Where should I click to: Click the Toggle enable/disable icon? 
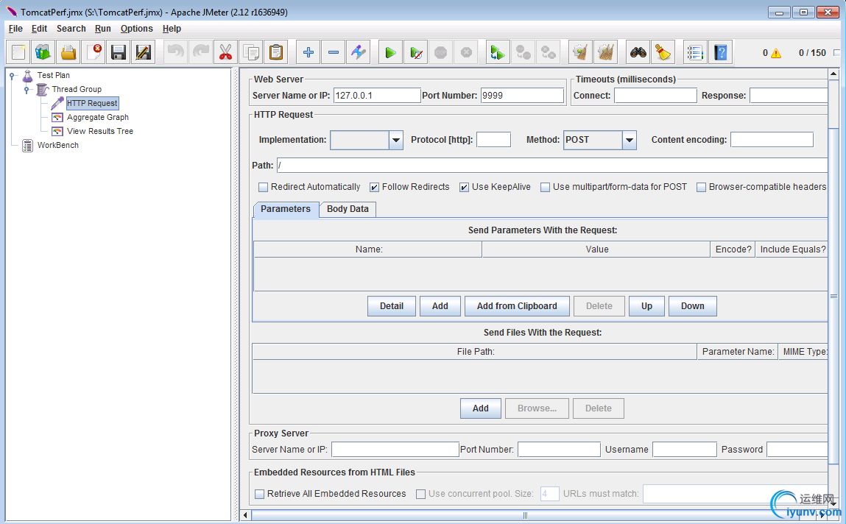359,52
